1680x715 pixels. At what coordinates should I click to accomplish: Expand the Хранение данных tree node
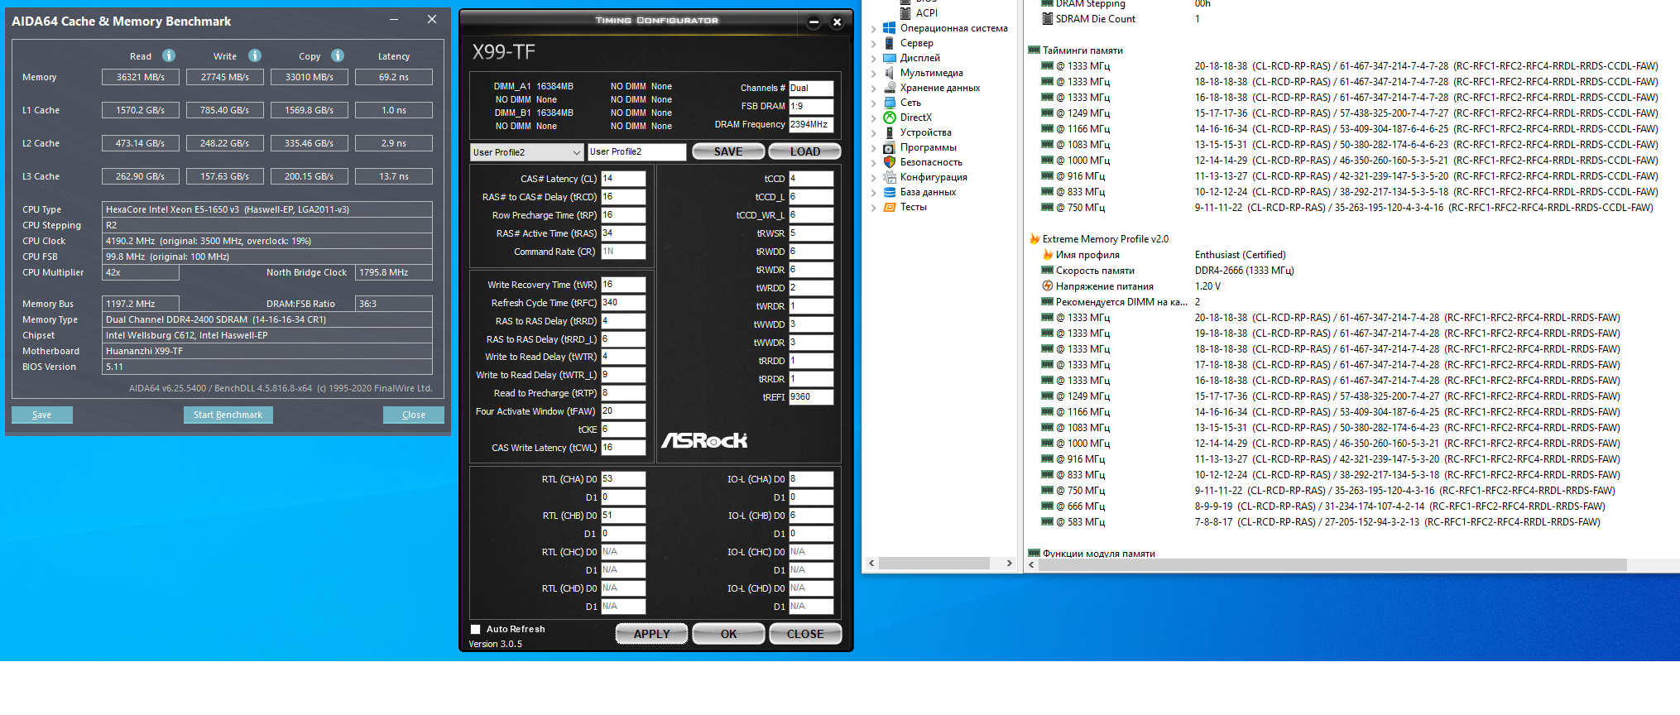click(874, 88)
